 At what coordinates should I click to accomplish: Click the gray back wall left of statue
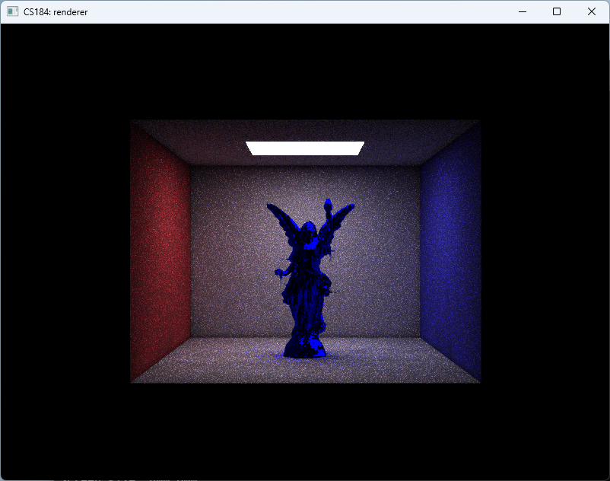pyautogui.click(x=228, y=251)
